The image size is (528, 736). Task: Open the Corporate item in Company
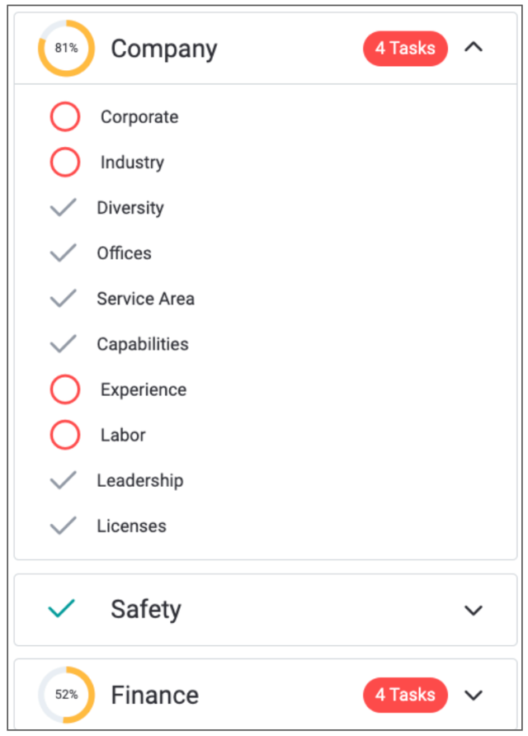click(x=139, y=117)
